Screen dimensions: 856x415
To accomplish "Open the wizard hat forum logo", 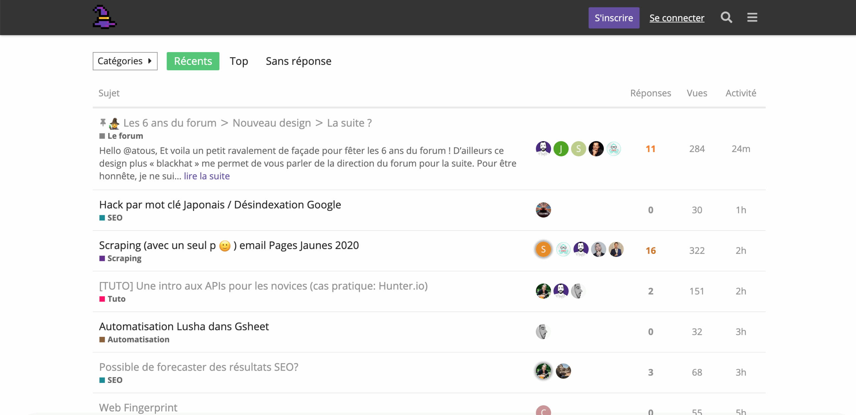I will point(104,17).
